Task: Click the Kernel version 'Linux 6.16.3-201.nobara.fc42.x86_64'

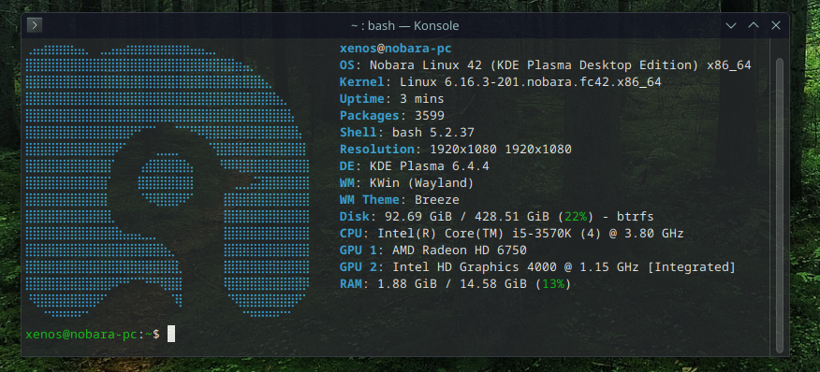Action: (x=530, y=82)
